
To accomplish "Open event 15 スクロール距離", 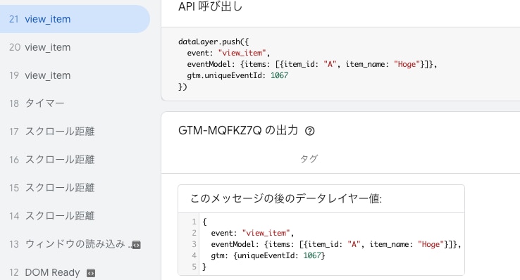I will pos(74,188).
